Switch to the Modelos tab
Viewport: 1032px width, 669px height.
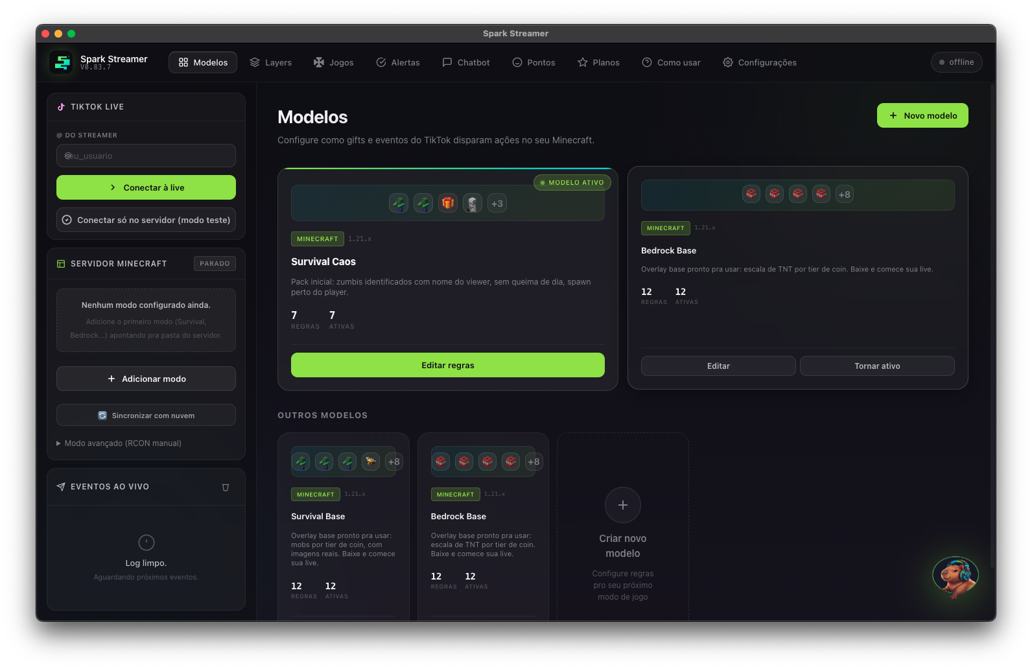point(203,62)
